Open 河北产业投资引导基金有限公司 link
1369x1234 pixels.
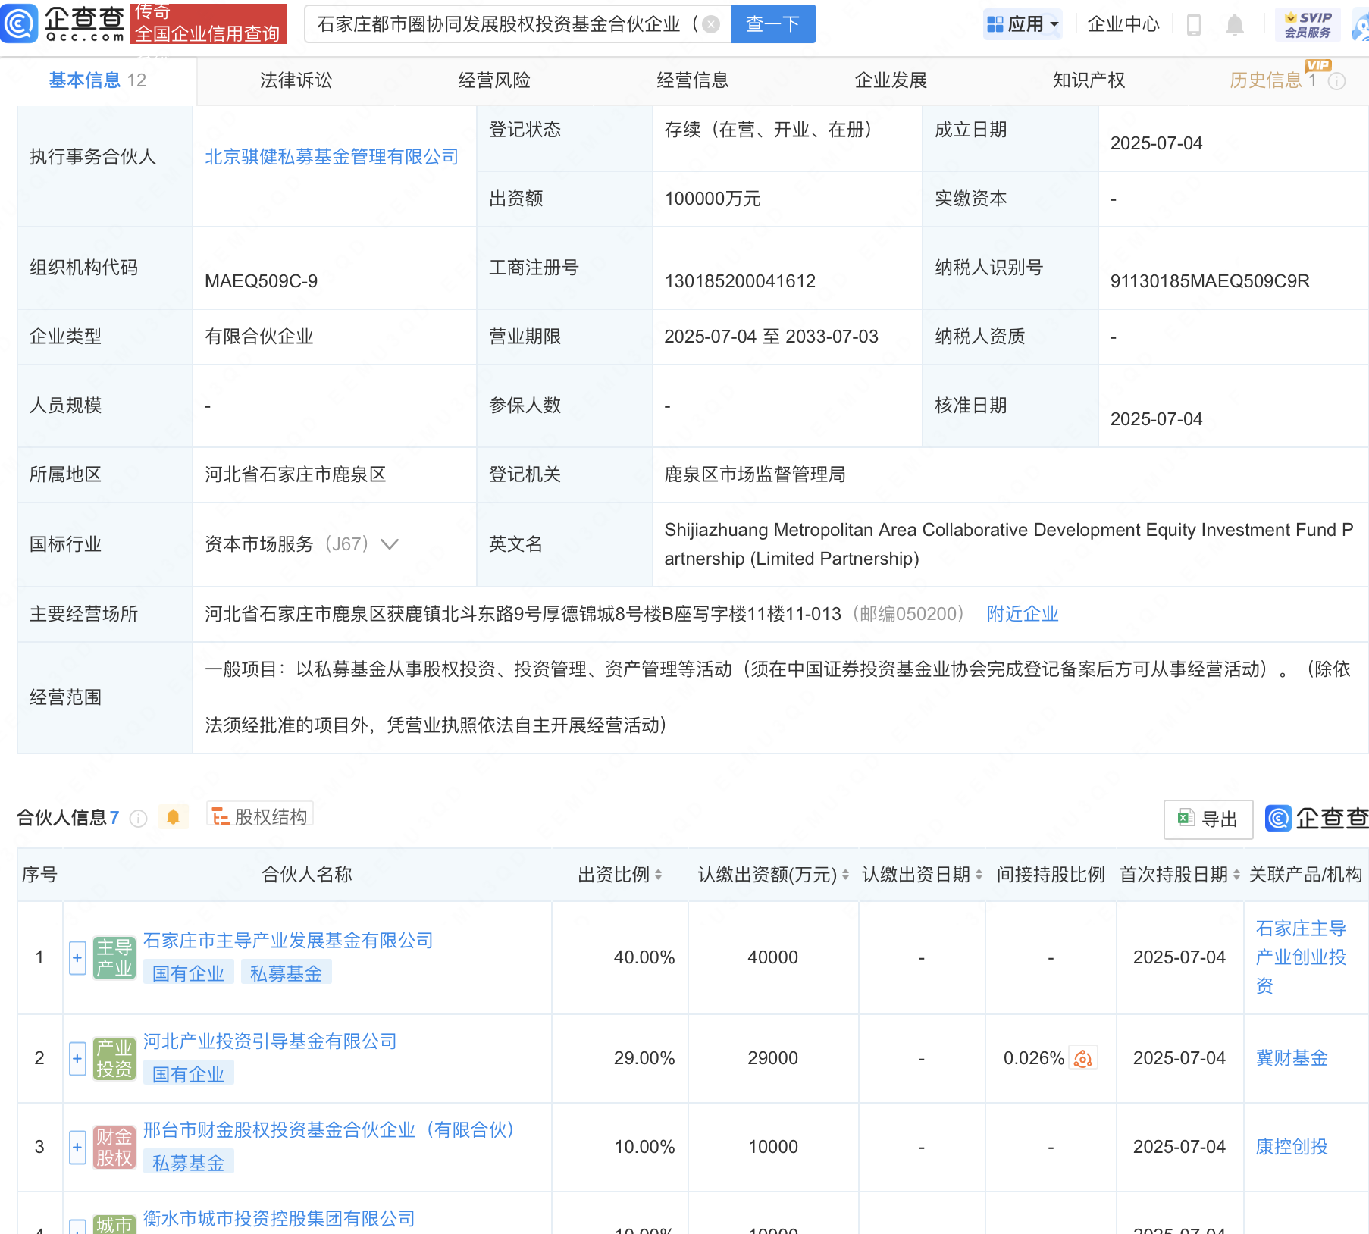pos(270,1041)
